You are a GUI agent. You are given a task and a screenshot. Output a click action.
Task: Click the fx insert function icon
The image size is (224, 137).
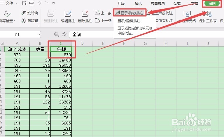[64, 34]
